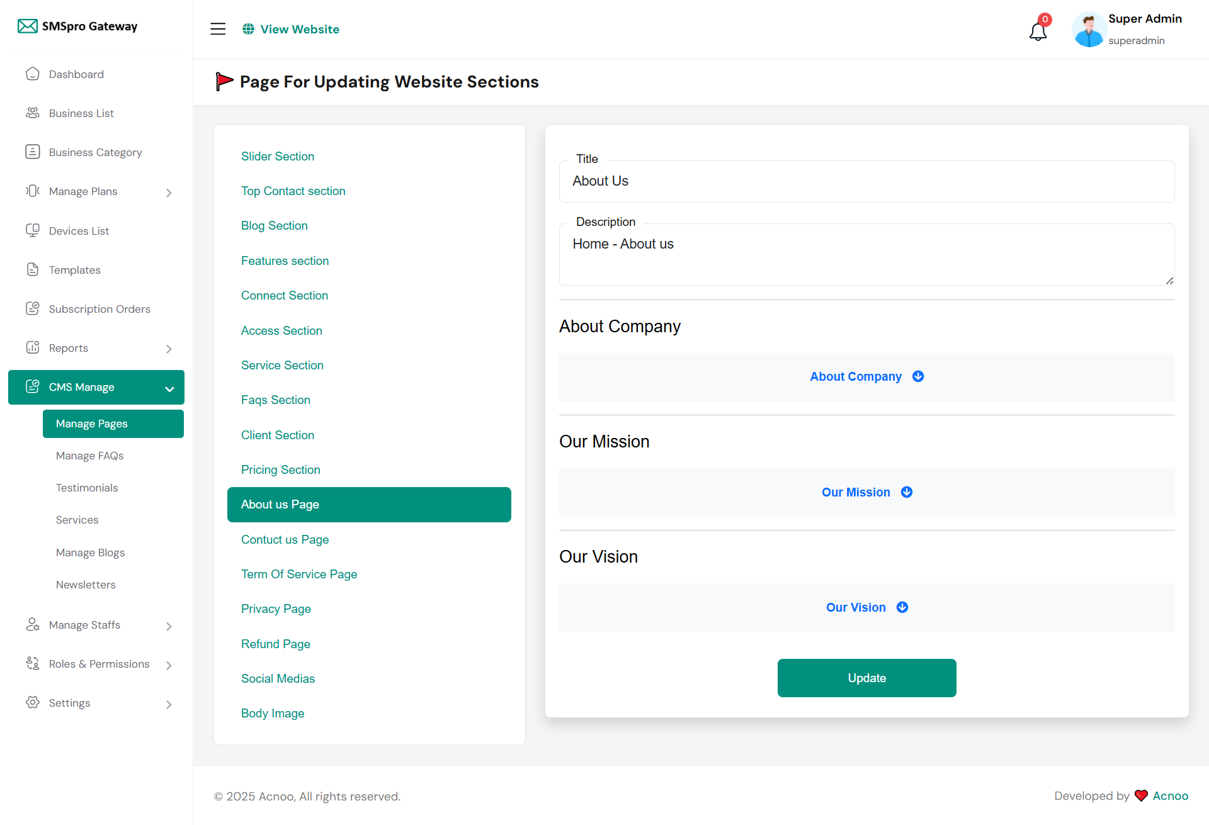Click the Dashboard sidebar icon
Viewport: 1209px width, 825px height.
point(33,74)
